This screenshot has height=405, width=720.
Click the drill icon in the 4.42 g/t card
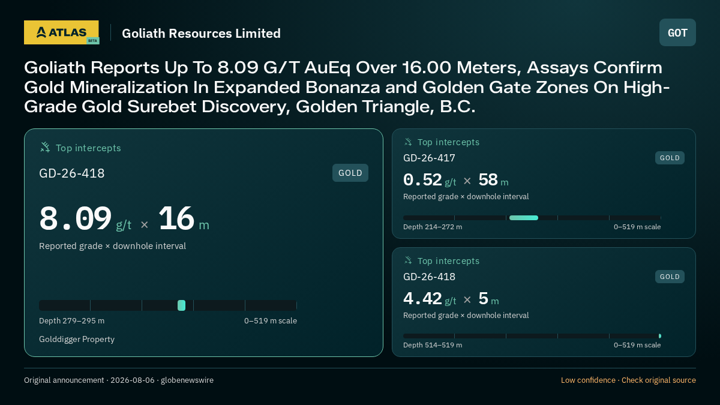coord(408,260)
